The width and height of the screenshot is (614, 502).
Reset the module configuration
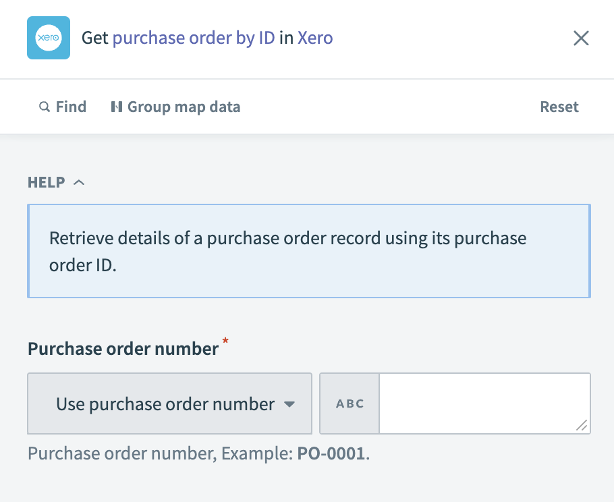(559, 107)
